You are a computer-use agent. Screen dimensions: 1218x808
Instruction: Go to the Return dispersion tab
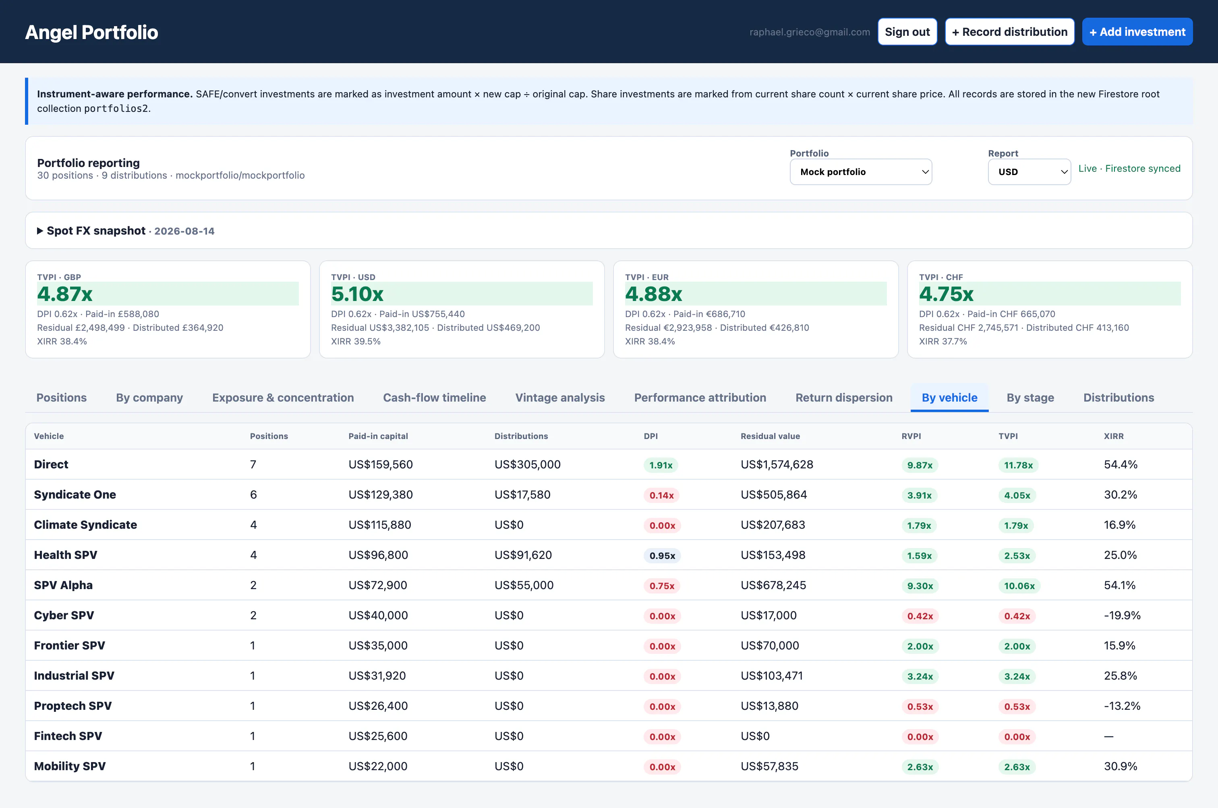tap(844, 397)
